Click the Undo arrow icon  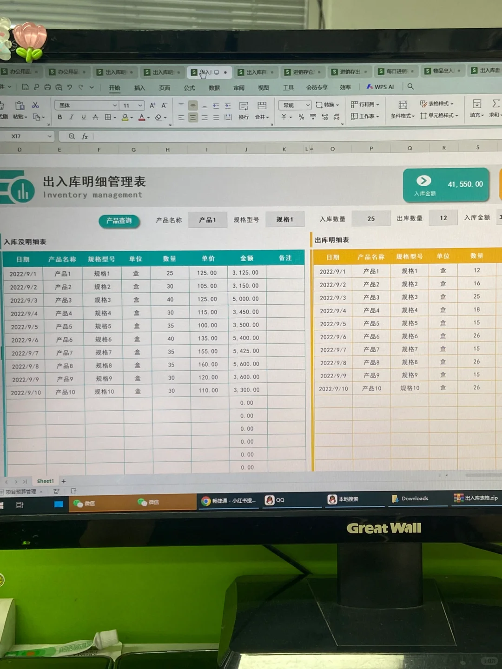click(x=70, y=87)
